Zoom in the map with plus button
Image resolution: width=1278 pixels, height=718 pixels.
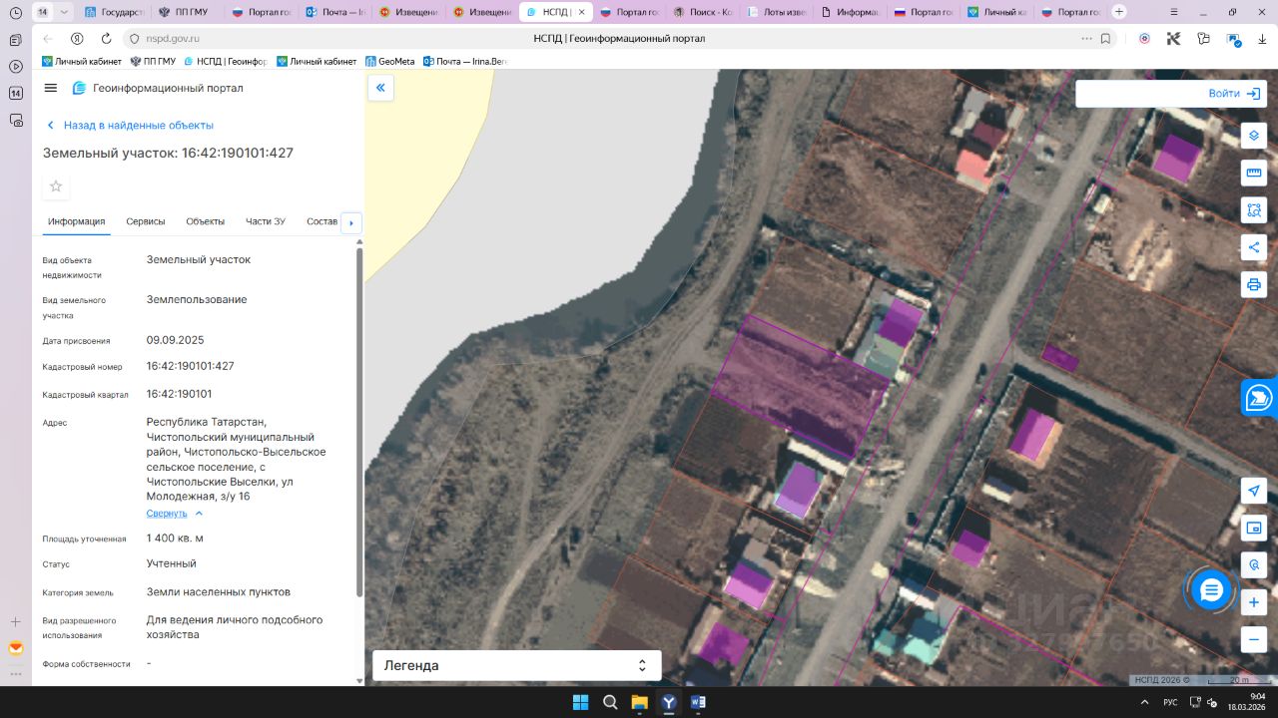click(1254, 602)
